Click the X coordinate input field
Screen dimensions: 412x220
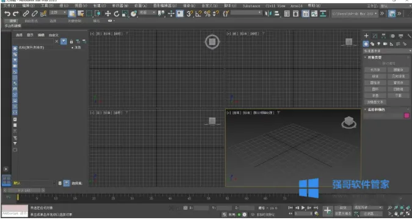click(x=201, y=208)
